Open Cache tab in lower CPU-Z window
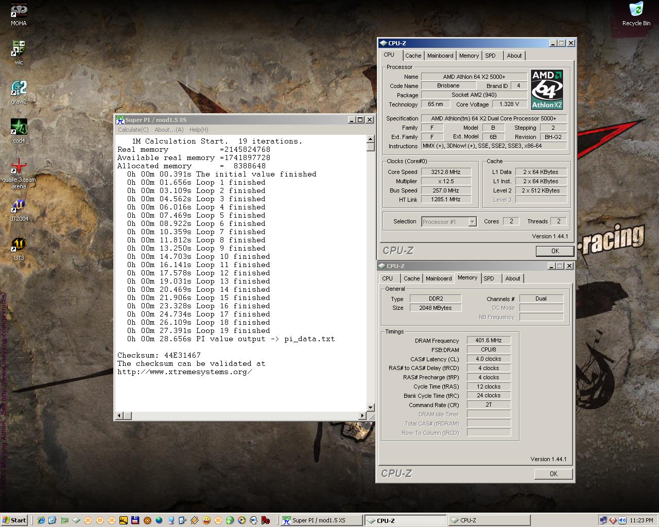 pos(411,278)
